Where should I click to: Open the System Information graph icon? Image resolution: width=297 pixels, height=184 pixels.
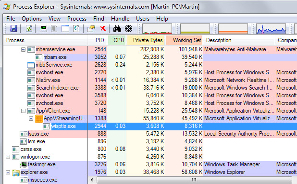tap(44, 29)
